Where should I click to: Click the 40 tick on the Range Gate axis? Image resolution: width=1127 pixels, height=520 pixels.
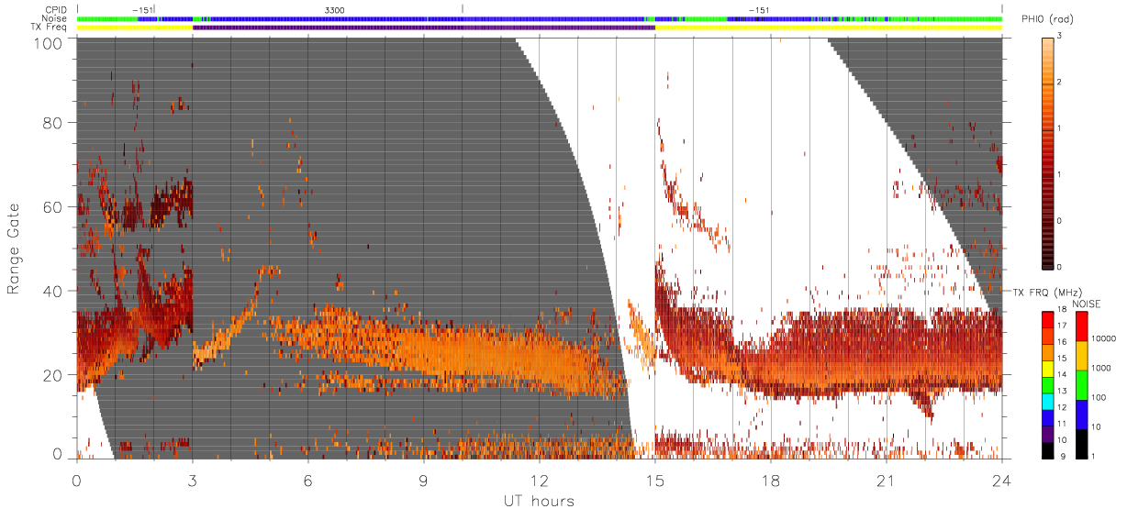(x=53, y=291)
